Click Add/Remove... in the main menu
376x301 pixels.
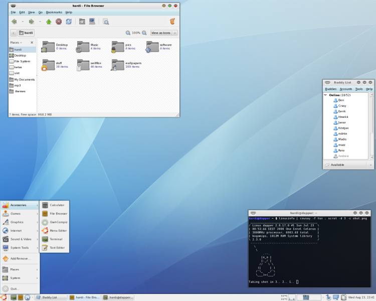(x=20, y=258)
